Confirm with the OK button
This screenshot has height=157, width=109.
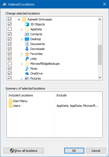[74, 151]
